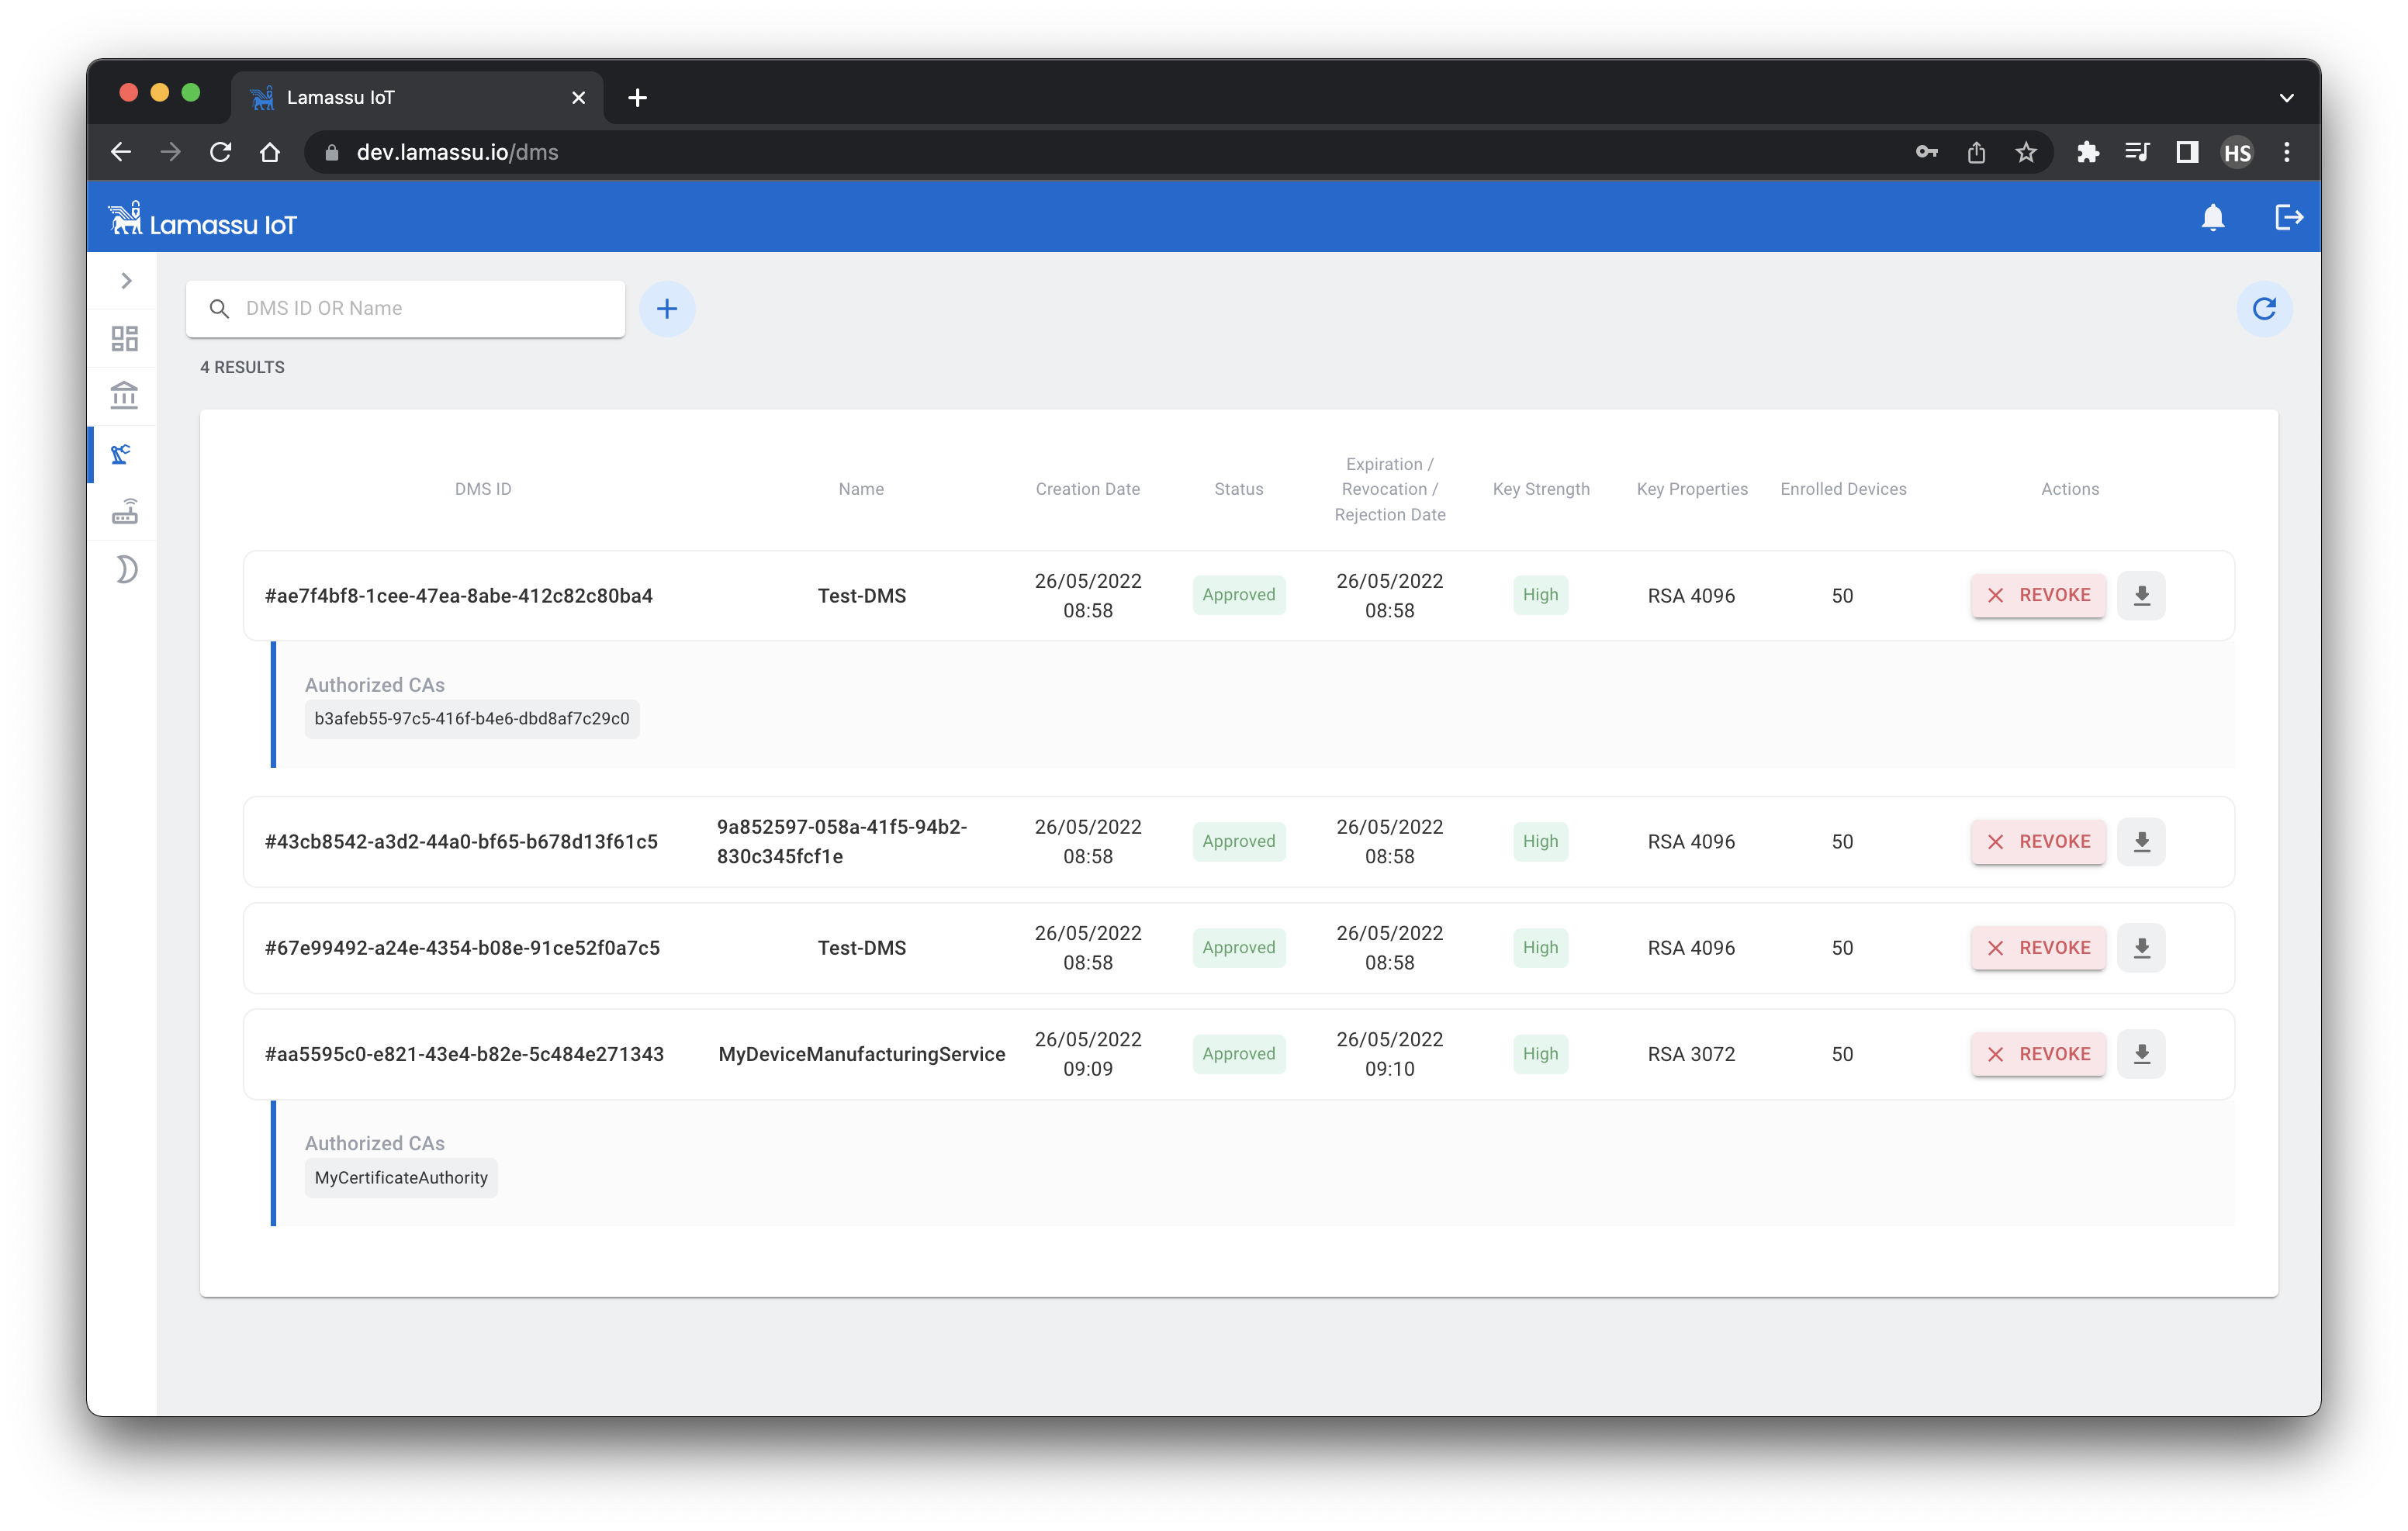Toggle dark mode moon icon
The image size is (2408, 1531).
click(126, 569)
